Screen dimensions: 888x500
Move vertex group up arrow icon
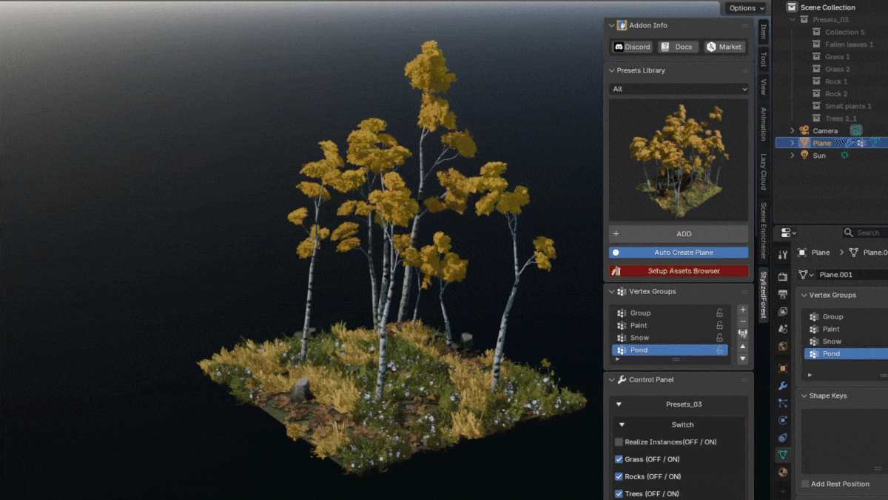click(743, 347)
